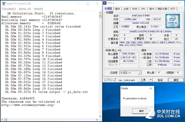185x122 pixels.
Task: Click the 99.71 MHz bus speed value
Action: click(128, 61)
